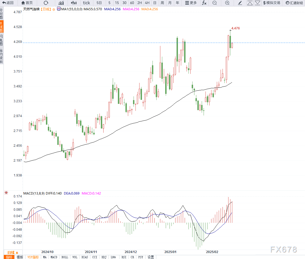Screen dimensions: 305x259
Task: Switch to the BOLL indicator tab
Action: (65, 257)
